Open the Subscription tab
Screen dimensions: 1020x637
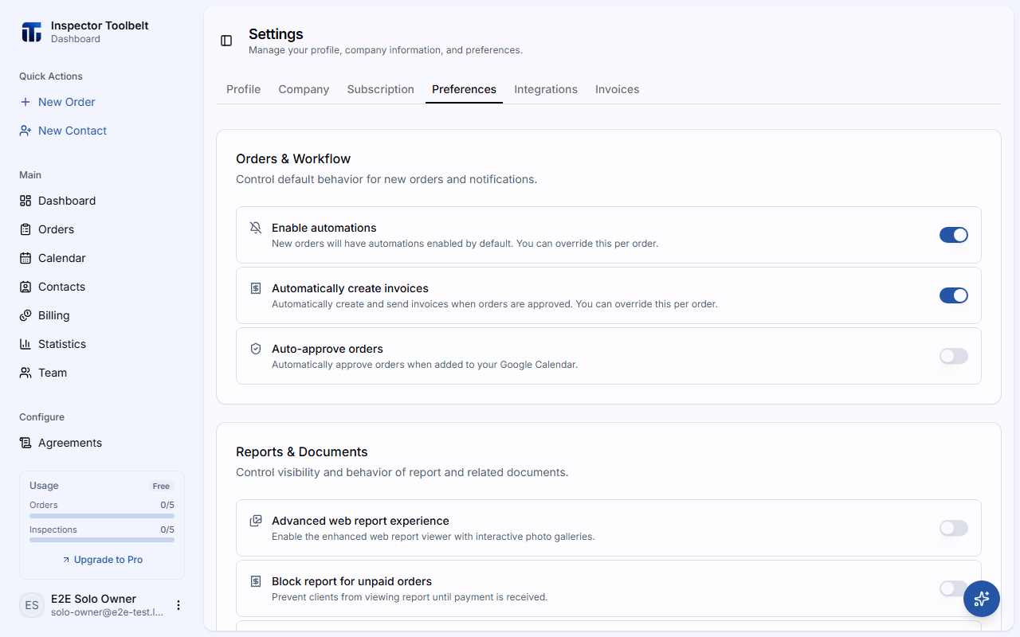pyautogui.click(x=381, y=89)
